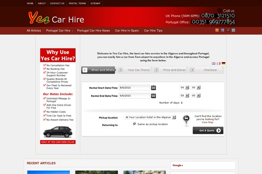This screenshot has height=174, width=262.
Task: Click the Our Rates Include heading
Action: coord(58,94)
